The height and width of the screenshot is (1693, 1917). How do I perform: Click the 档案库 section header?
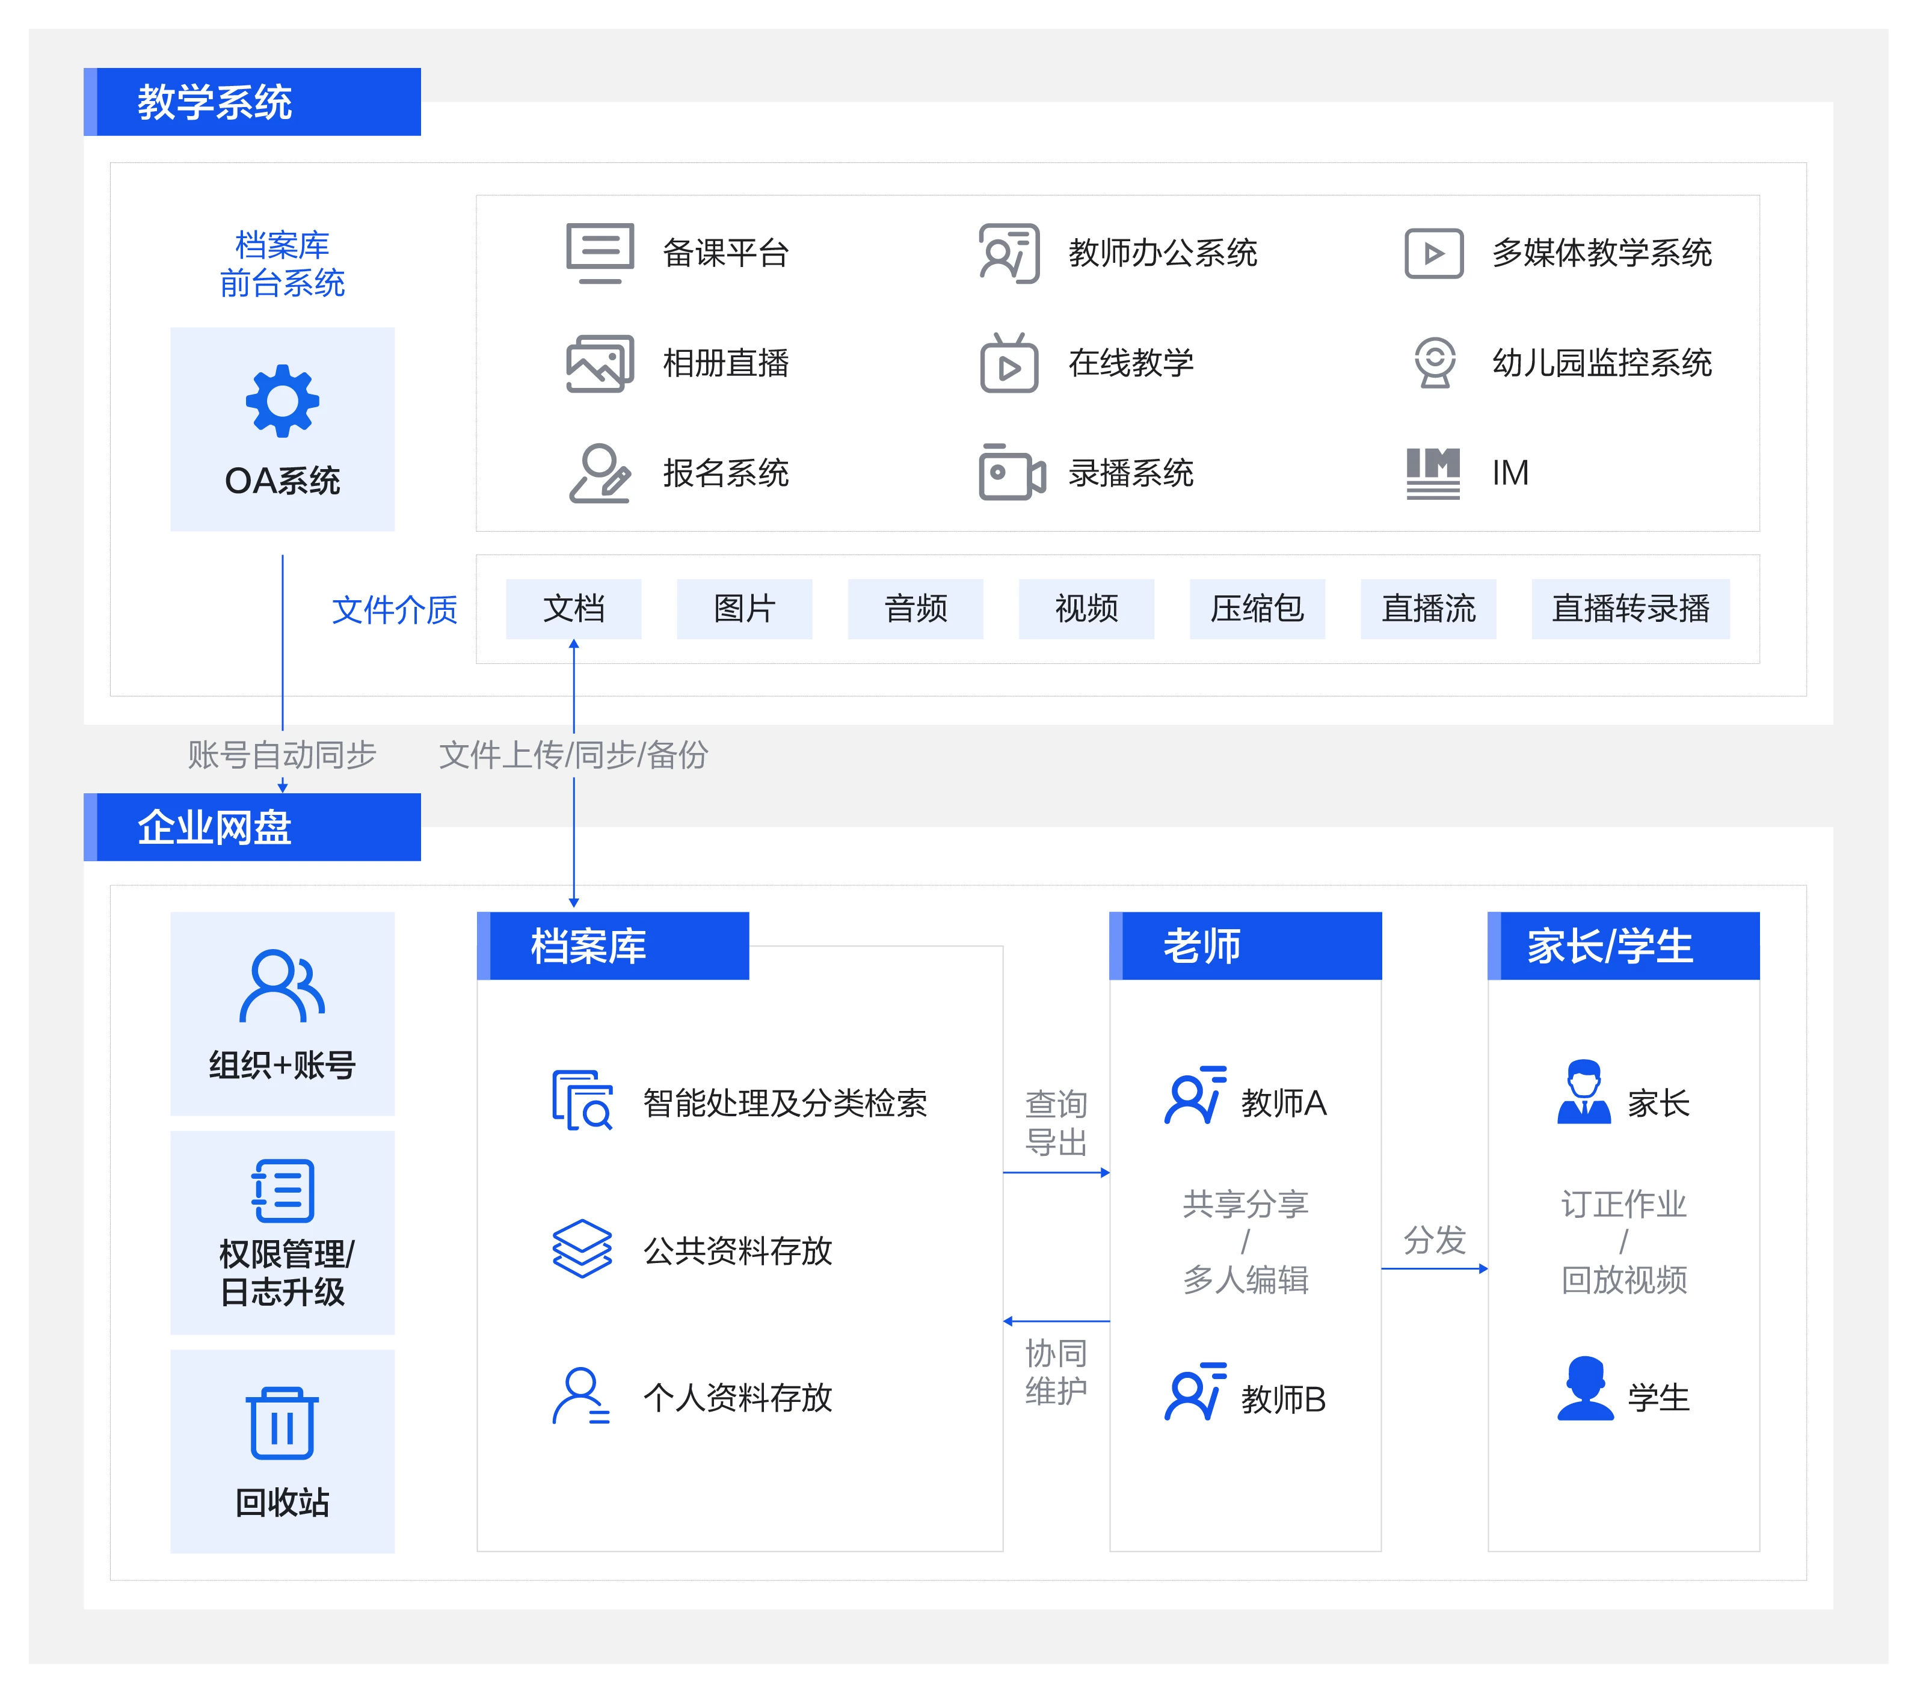(x=614, y=945)
